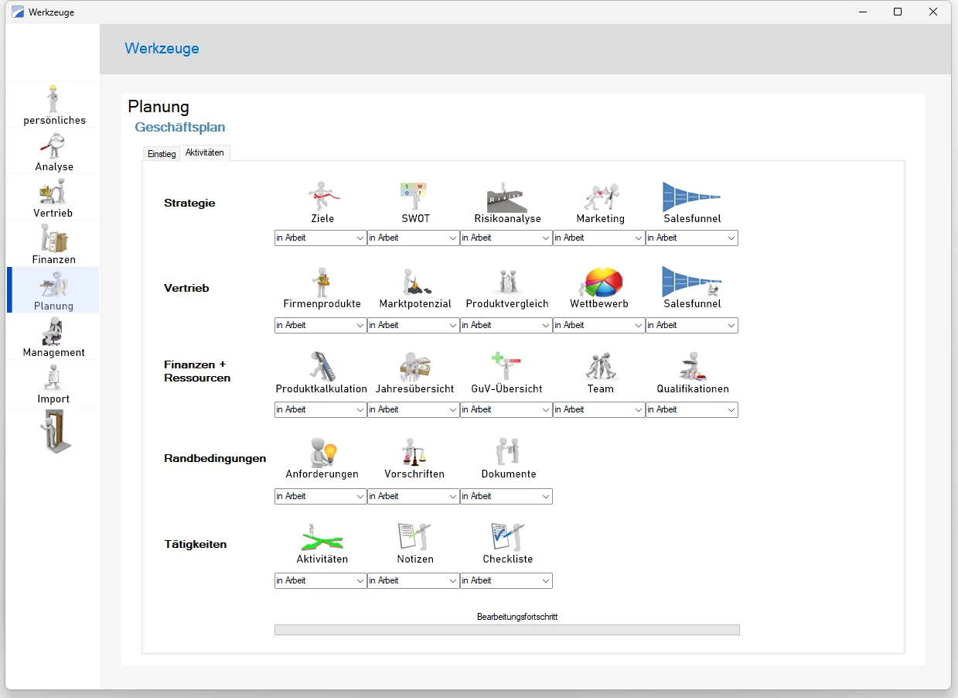The image size is (958, 698).
Task: Open the status dropdown below Dokumente
Action: [506, 497]
